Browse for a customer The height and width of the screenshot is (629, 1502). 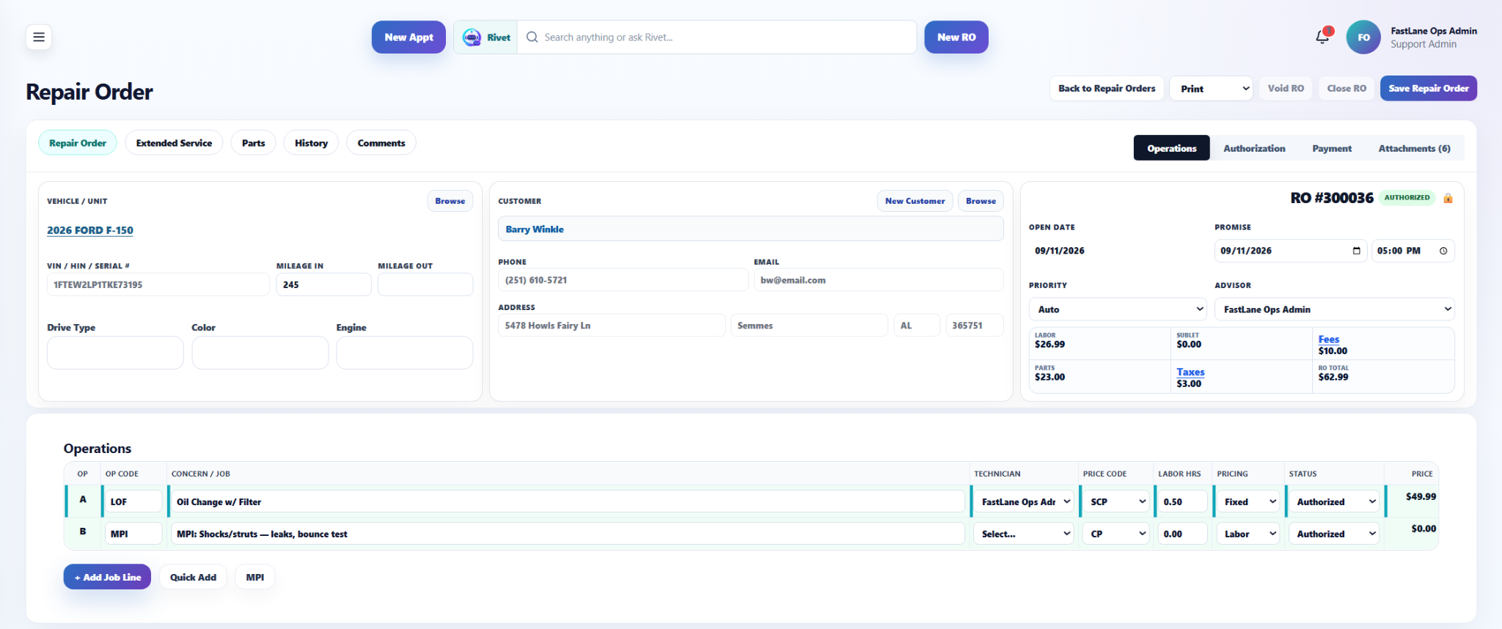(981, 201)
